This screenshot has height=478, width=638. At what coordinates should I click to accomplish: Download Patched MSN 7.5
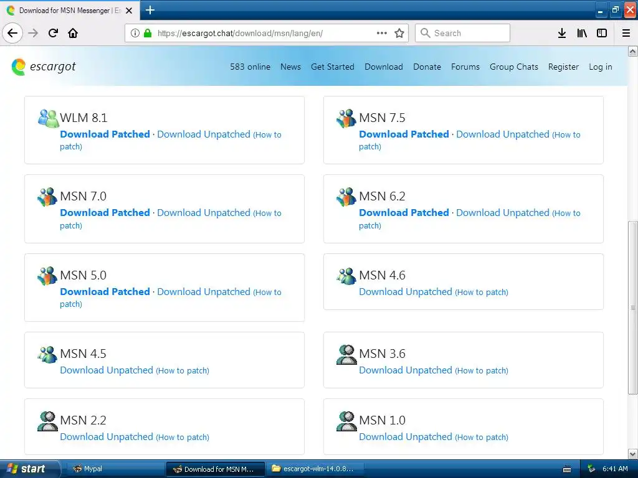(x=404, y=134)
